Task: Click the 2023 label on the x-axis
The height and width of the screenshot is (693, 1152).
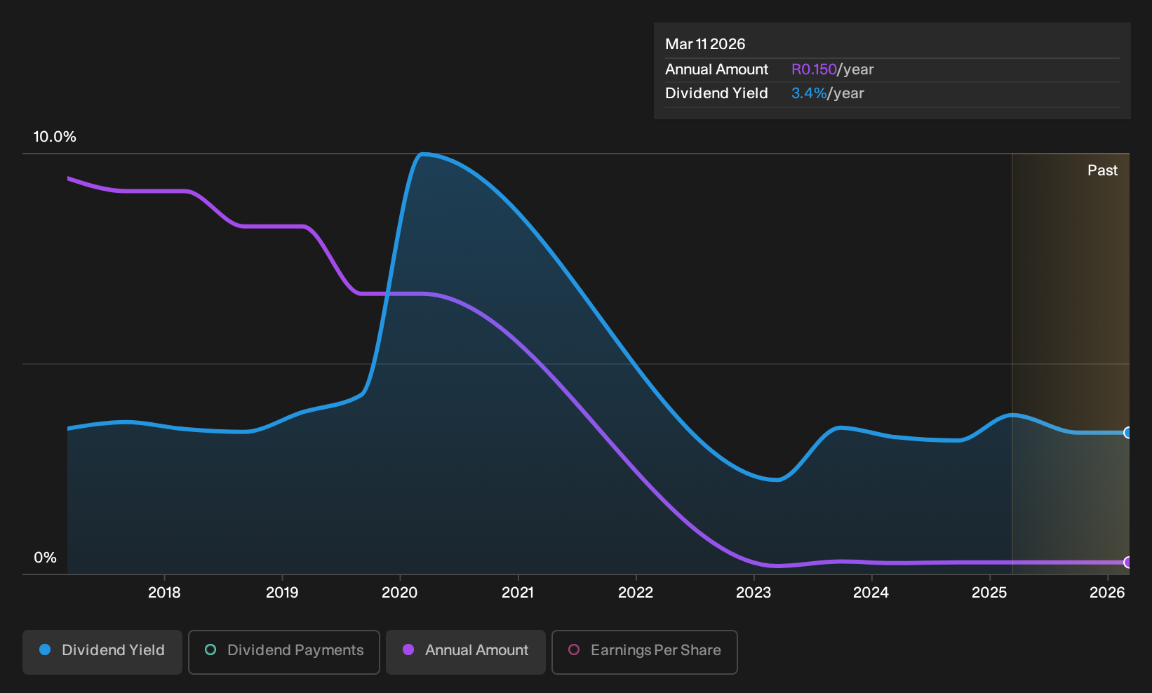Action: tap(754, 593)
